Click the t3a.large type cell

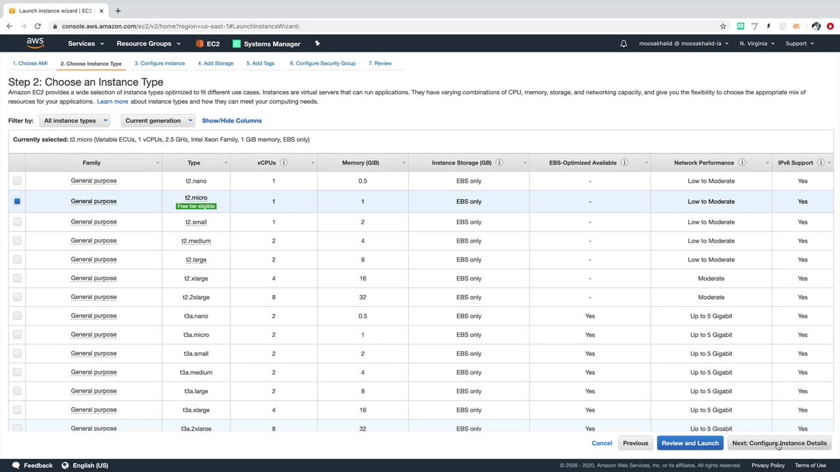point(196,391)
